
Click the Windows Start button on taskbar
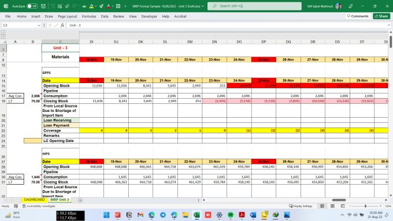(106, 215)
